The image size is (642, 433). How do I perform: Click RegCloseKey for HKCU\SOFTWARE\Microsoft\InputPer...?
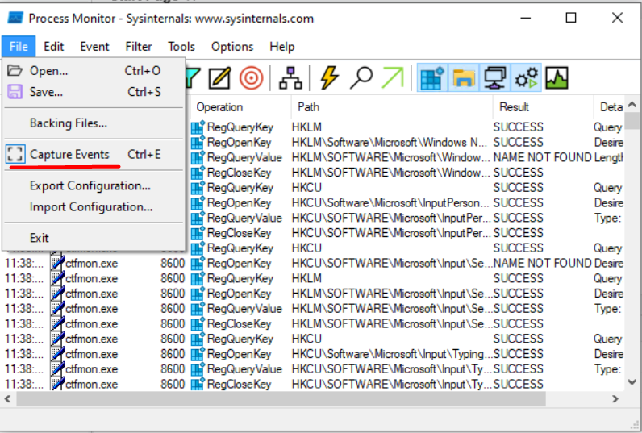coord(239,233)
